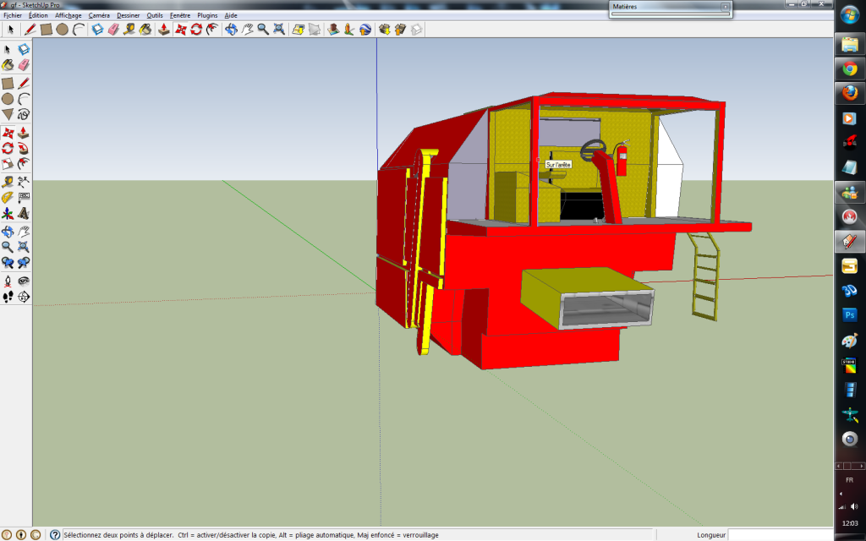Open Get Models from 3D Warehouse
The width and height of the screenshot is (866, 541).
(x=385, y=30)
